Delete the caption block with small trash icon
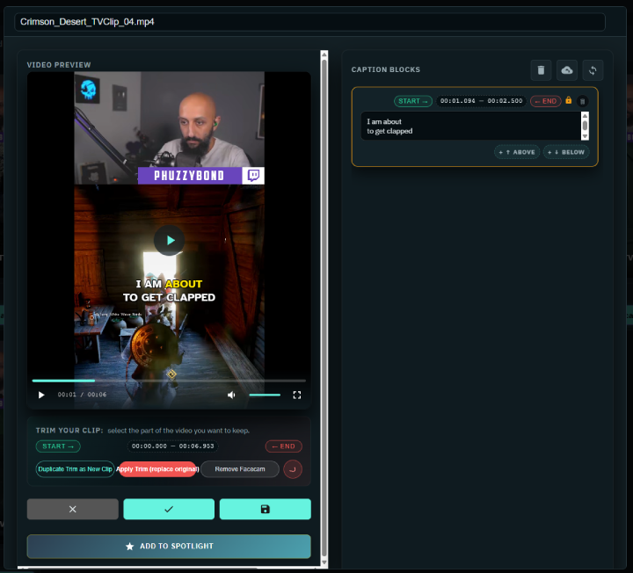 [x=582, y=101]
